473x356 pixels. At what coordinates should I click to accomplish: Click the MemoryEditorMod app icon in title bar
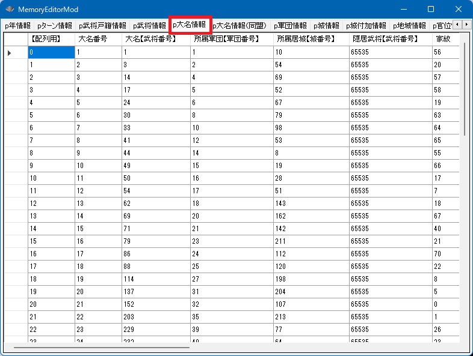[10, 10]
